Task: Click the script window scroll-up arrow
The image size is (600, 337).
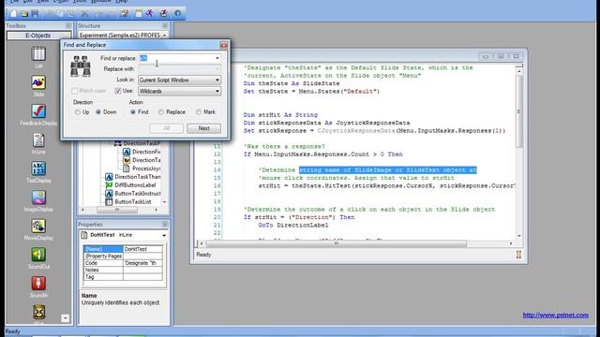Action: pos(518,71)
